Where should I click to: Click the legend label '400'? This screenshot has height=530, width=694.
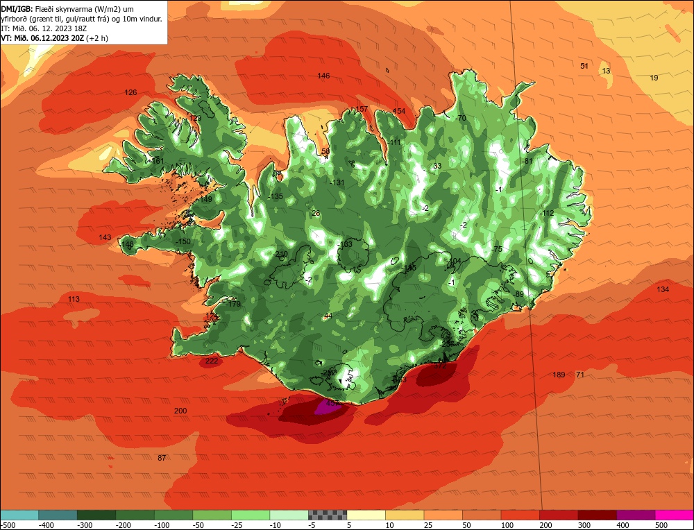pyautogui.click(x=623, y=525)
